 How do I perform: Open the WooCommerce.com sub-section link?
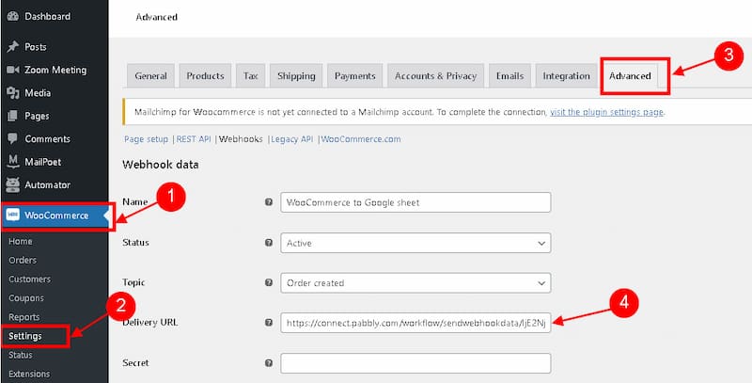pyautogui.click(x=361, y=139)
